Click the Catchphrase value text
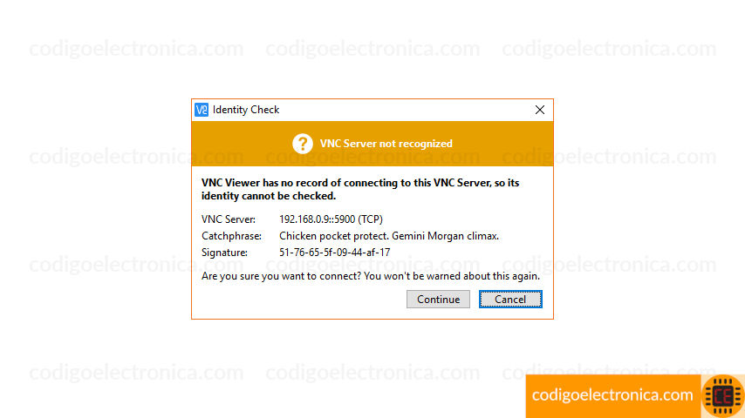Viewport: 745px width, 418px height. pyautogui.click(x=389, y=236)
